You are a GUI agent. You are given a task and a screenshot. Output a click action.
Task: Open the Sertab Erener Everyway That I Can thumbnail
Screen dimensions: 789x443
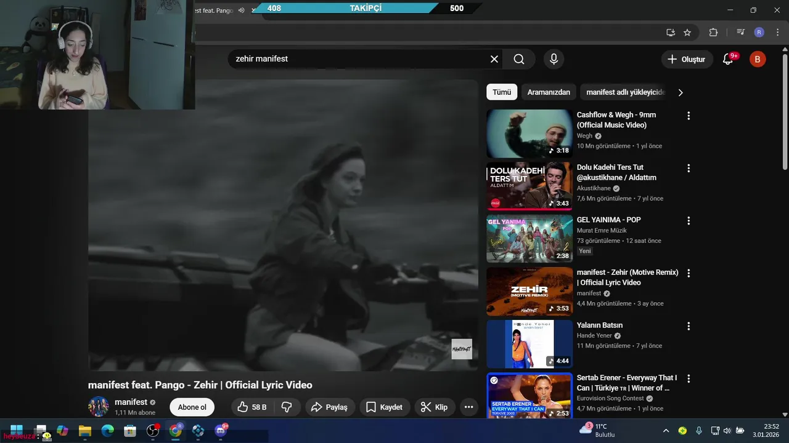(529, 396)
